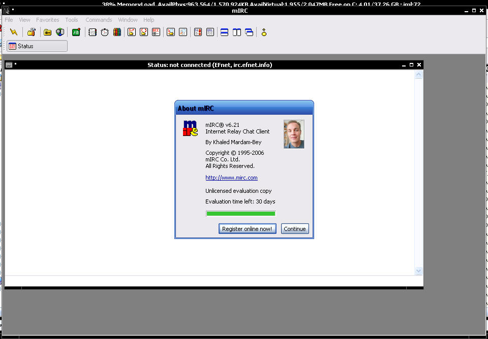Click the About mIRC yellow figure icon

[264, 32]
